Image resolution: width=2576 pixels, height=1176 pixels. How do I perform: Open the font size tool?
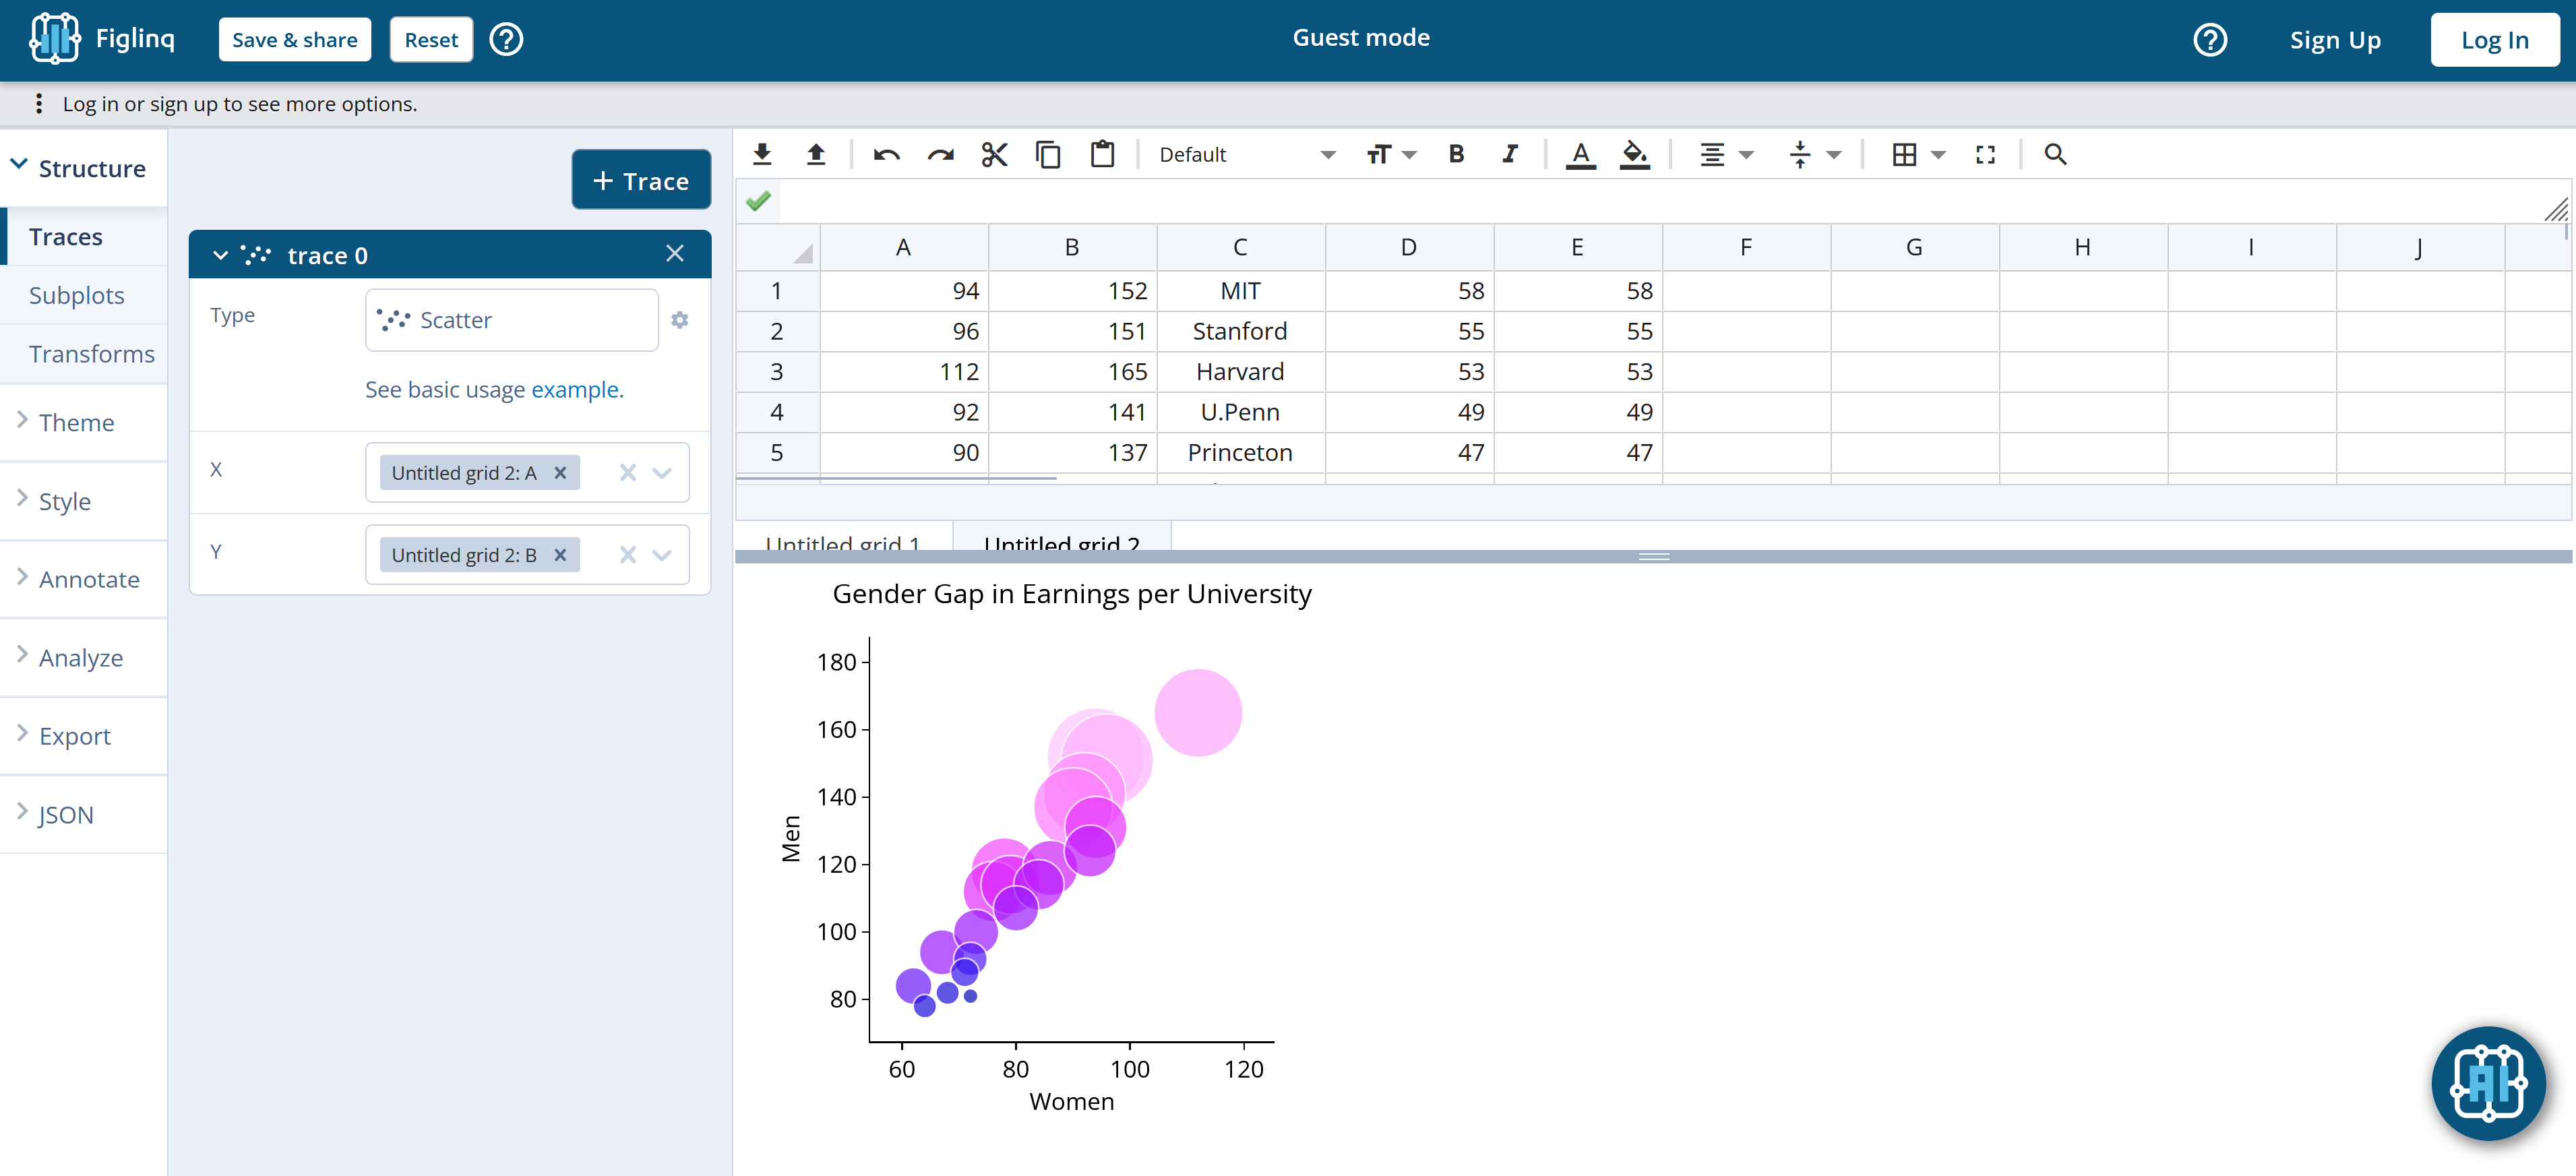(x=1391, y=154)
